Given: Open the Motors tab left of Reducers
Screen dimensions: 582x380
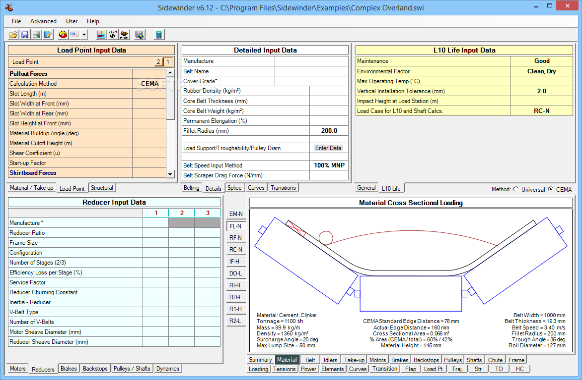Looking at the screenshot, I should point(18,369).
